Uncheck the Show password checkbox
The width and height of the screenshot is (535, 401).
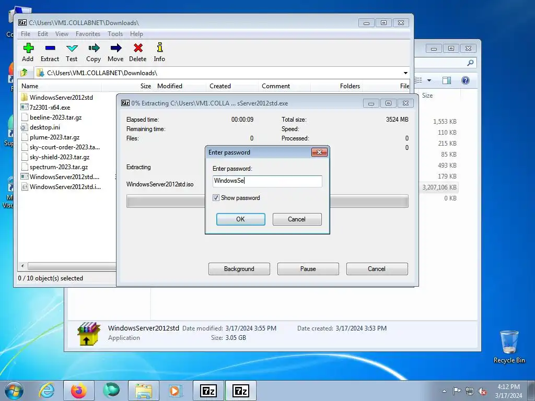[216, 198]
